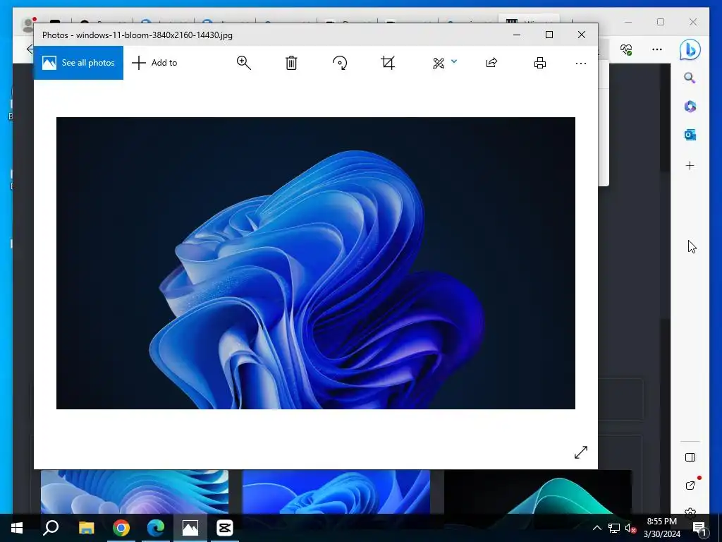722x542 pixels.
Task: Open the Add to menu
Action: pyautogui.click(x=154, y=63)
